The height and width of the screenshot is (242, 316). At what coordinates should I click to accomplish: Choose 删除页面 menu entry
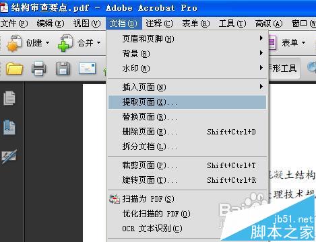click(x=187, y=132)
